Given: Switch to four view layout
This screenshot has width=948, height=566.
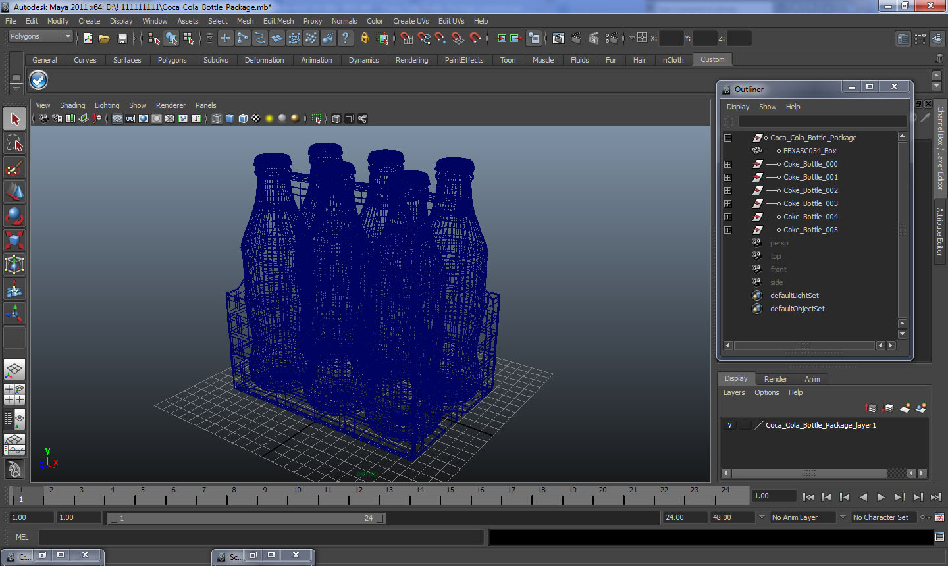Looking at the screenshot, I should tap(14, 394).
